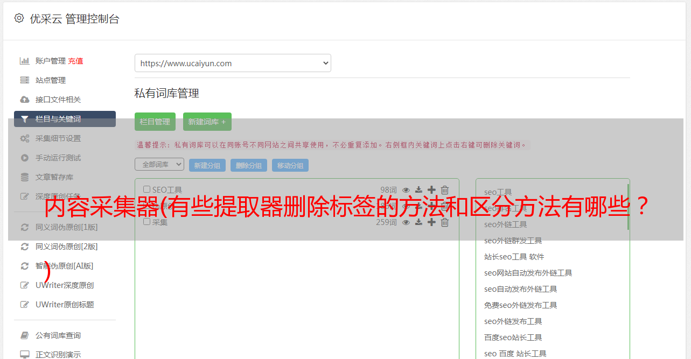
Task: Click refresh icon beside 同义词伪原创[2版]
Action: coord(25,247)
